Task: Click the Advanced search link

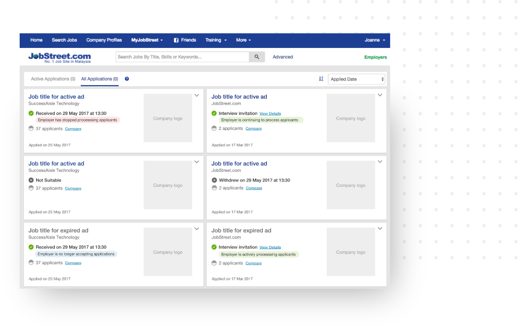Action: tap(283, 57)
